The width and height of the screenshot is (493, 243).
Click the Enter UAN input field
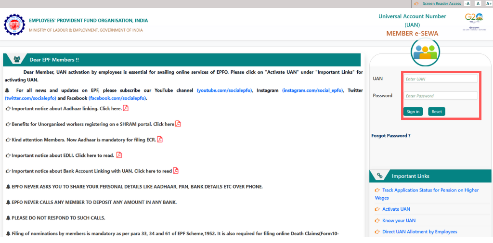441,79
